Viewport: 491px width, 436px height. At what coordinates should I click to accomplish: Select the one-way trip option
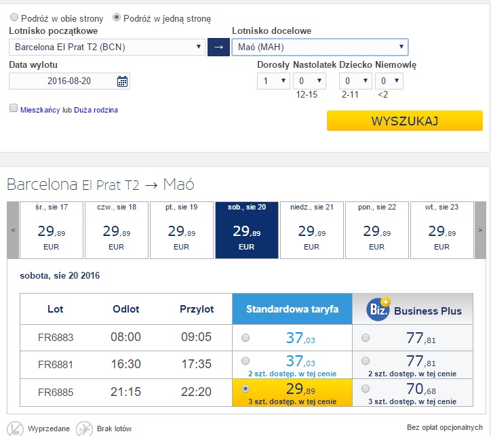tap(117, 17)
